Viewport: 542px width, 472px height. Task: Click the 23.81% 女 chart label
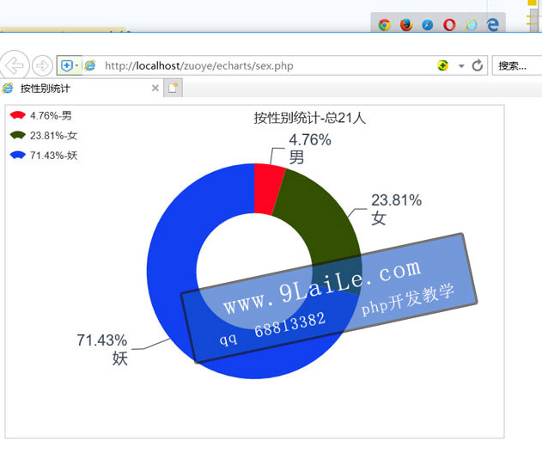[397, 209]
